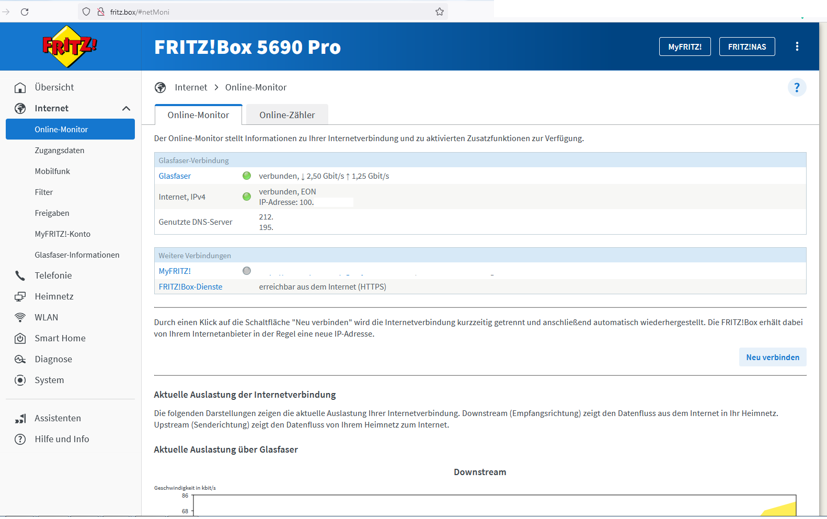
Task: Click the breadcrumb globe icon
Action: [x=160, y=87]
